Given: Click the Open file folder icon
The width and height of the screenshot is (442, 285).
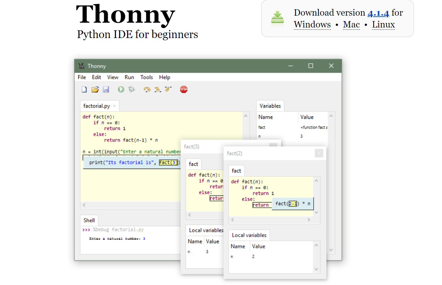Looking at the screenshot, I should click(95, 89).
